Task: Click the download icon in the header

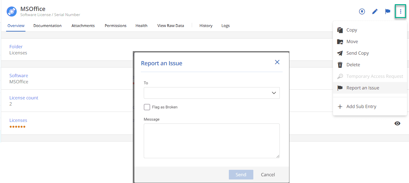Action: [362, 12]
